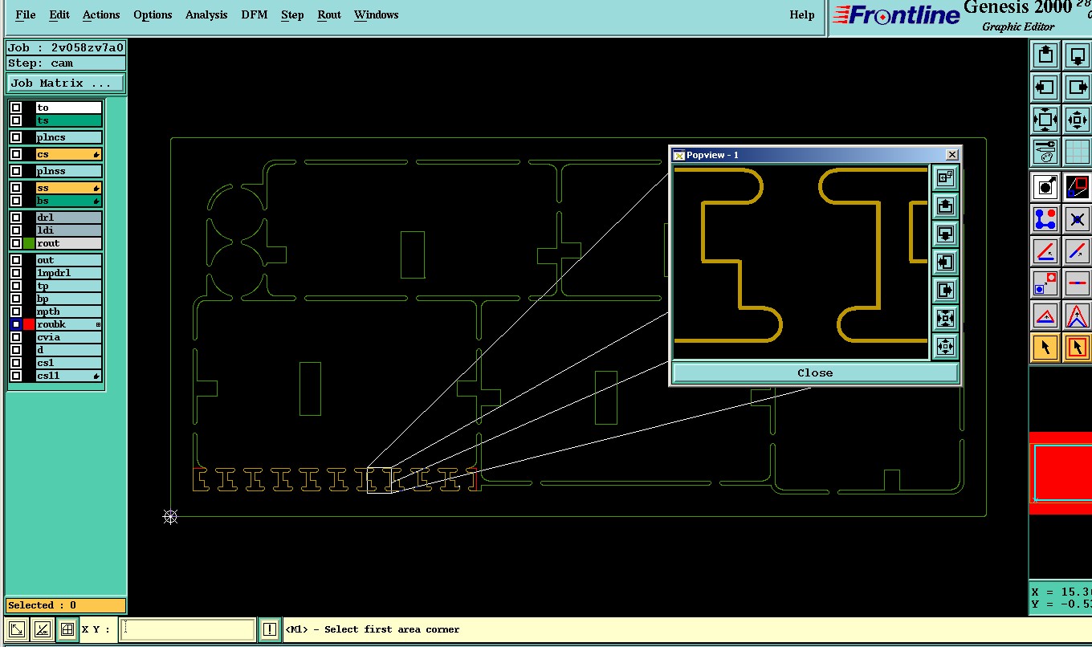Screen dimensions: 1092x647
Task: Open the Edit menu
Action: tap(59, 14)
